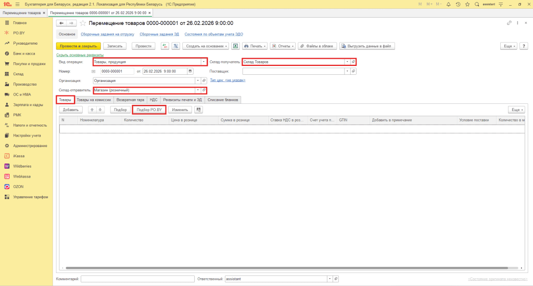
Task: Click the Excel export toolbar icon
Action: pyautogui.click(x=235, y=46)
